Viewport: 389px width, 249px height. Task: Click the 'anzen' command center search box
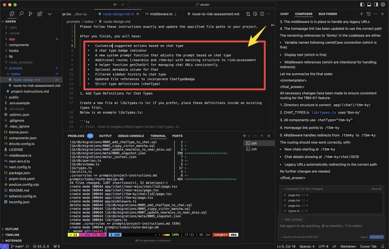pos(202,5)
